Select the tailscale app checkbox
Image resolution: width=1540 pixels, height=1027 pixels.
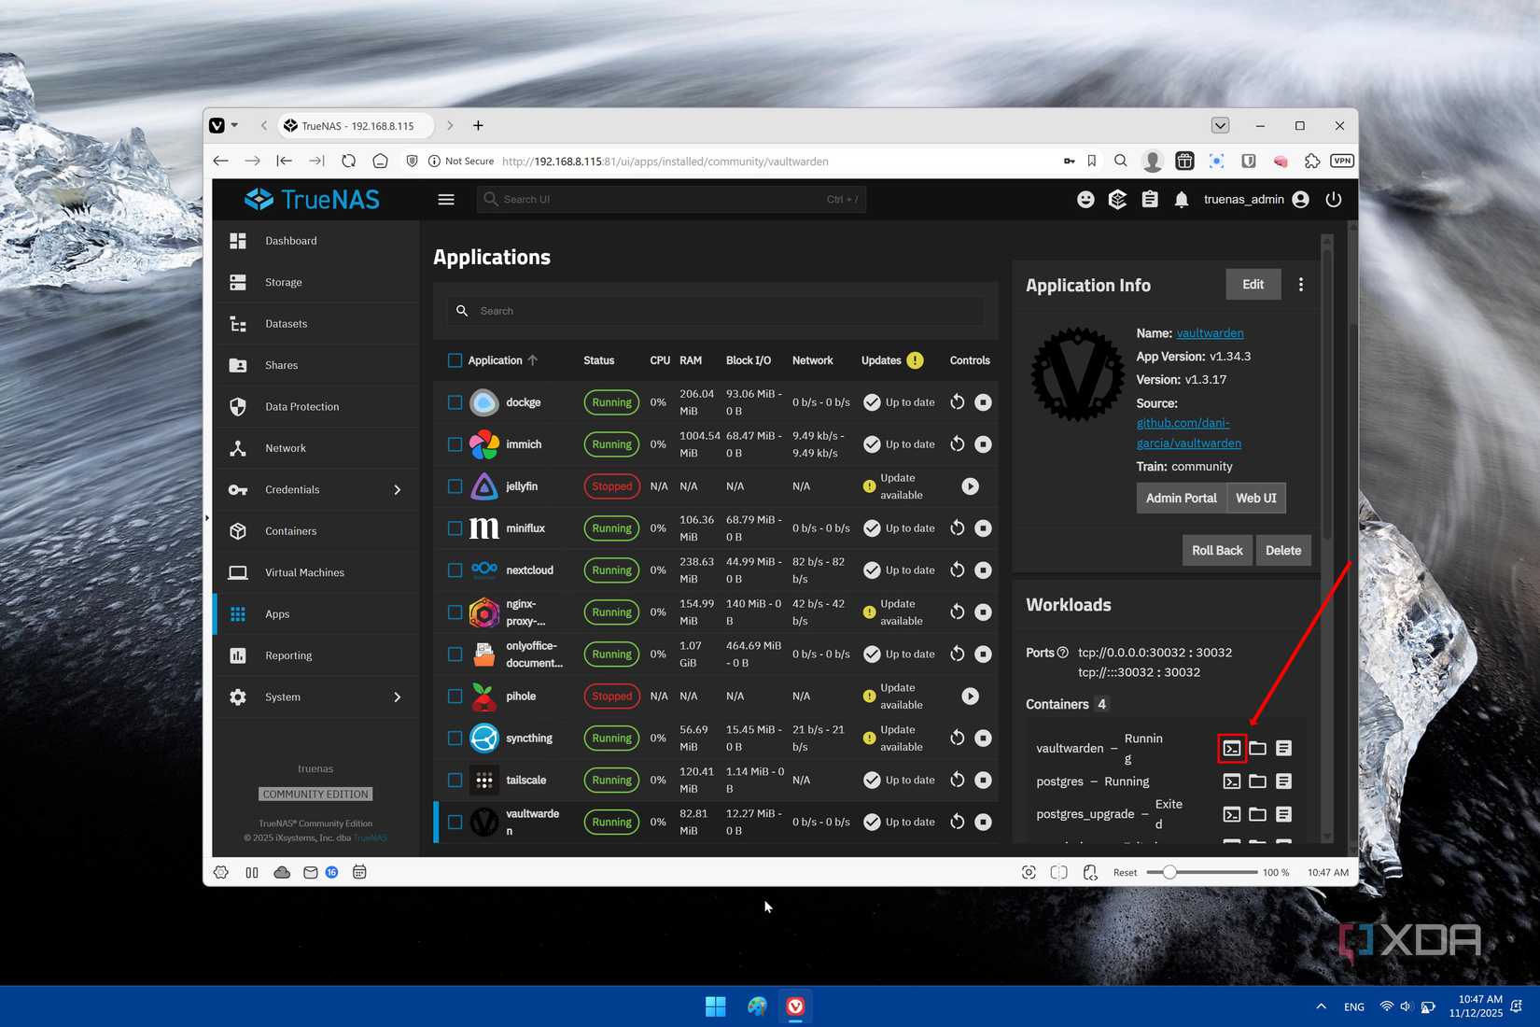click(x=455, y=781)
